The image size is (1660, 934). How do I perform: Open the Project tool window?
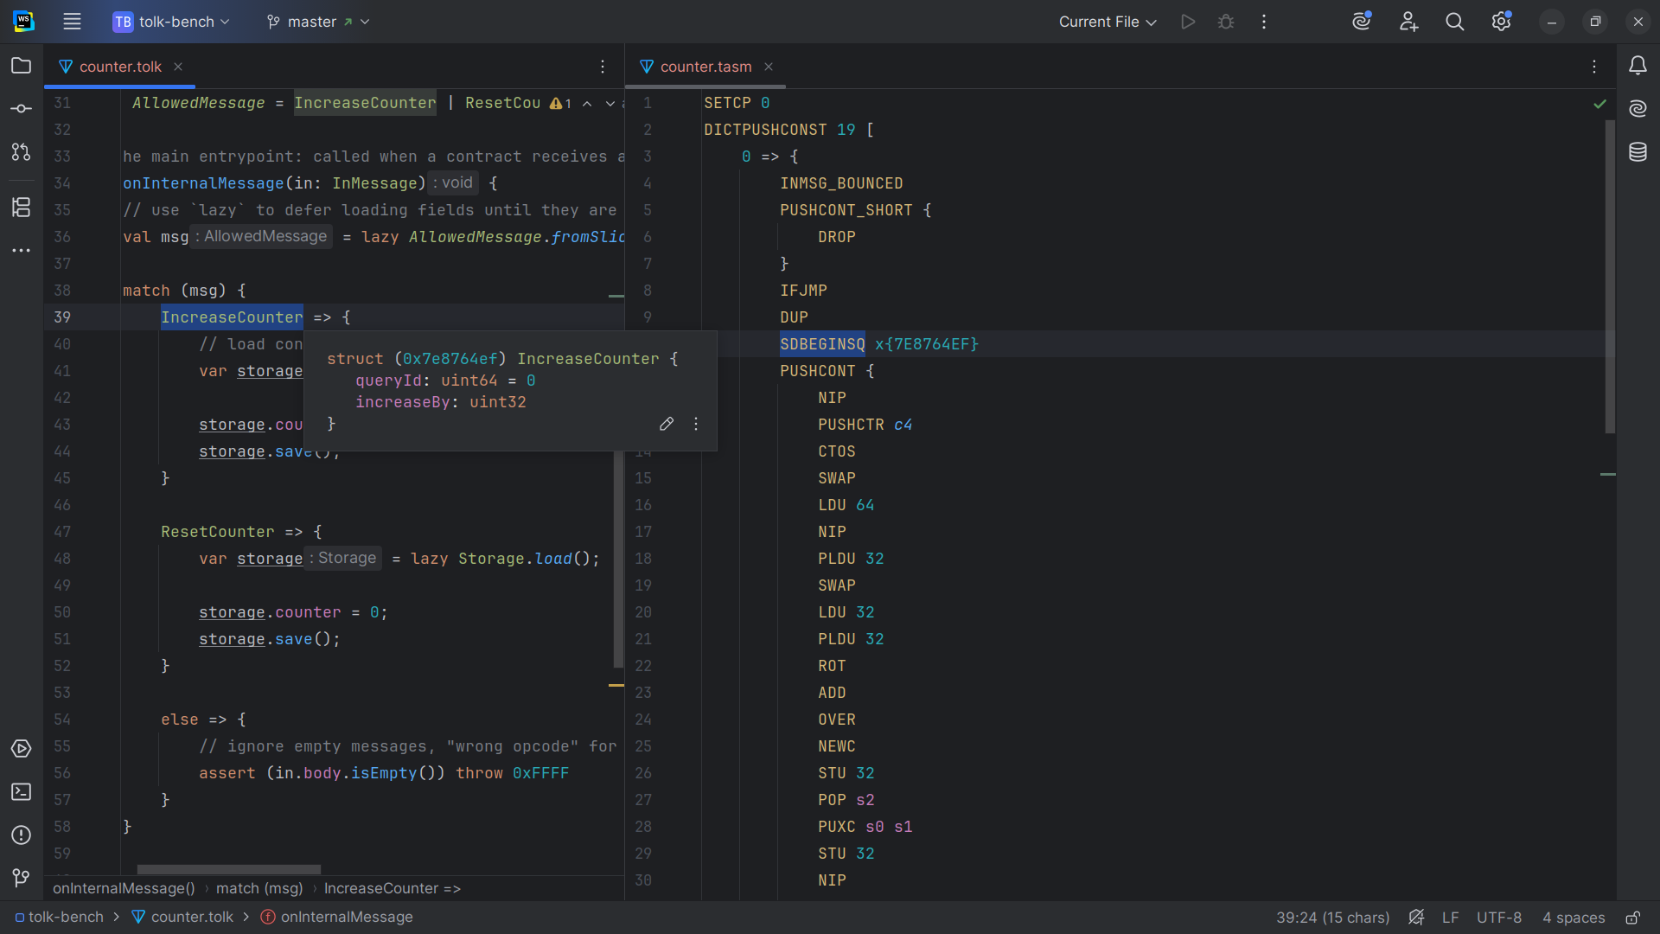22,66
